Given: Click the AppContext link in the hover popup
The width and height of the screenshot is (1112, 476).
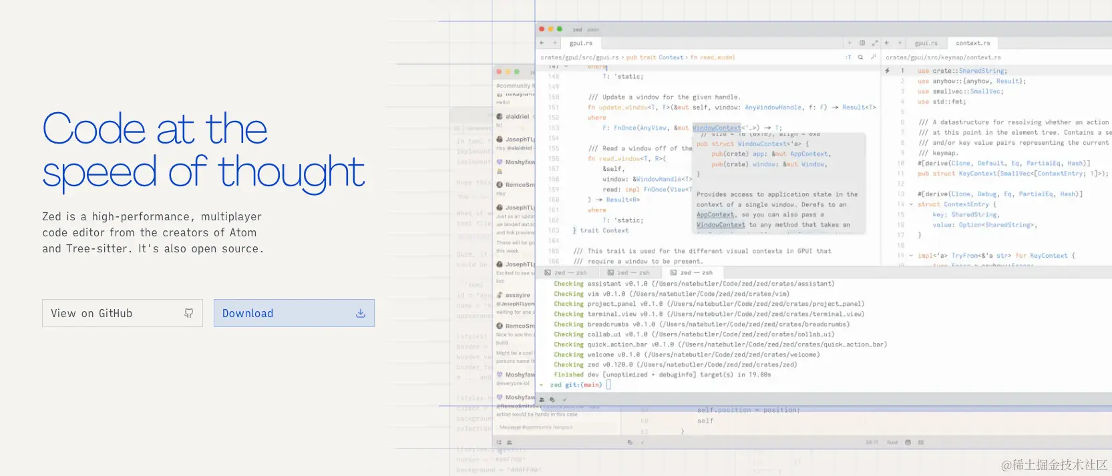Looking at the screenshot, I should (x=715, y=215).
